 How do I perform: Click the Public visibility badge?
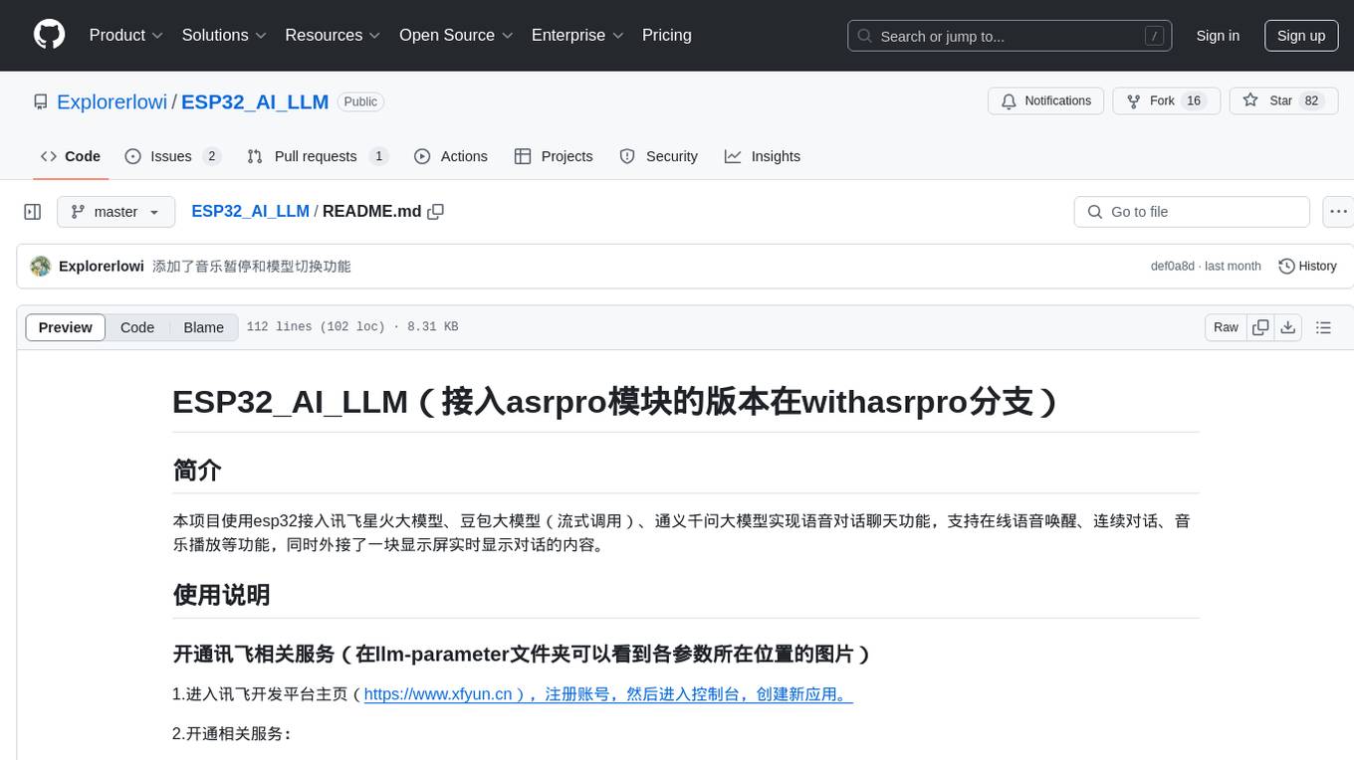click(360, 101)
